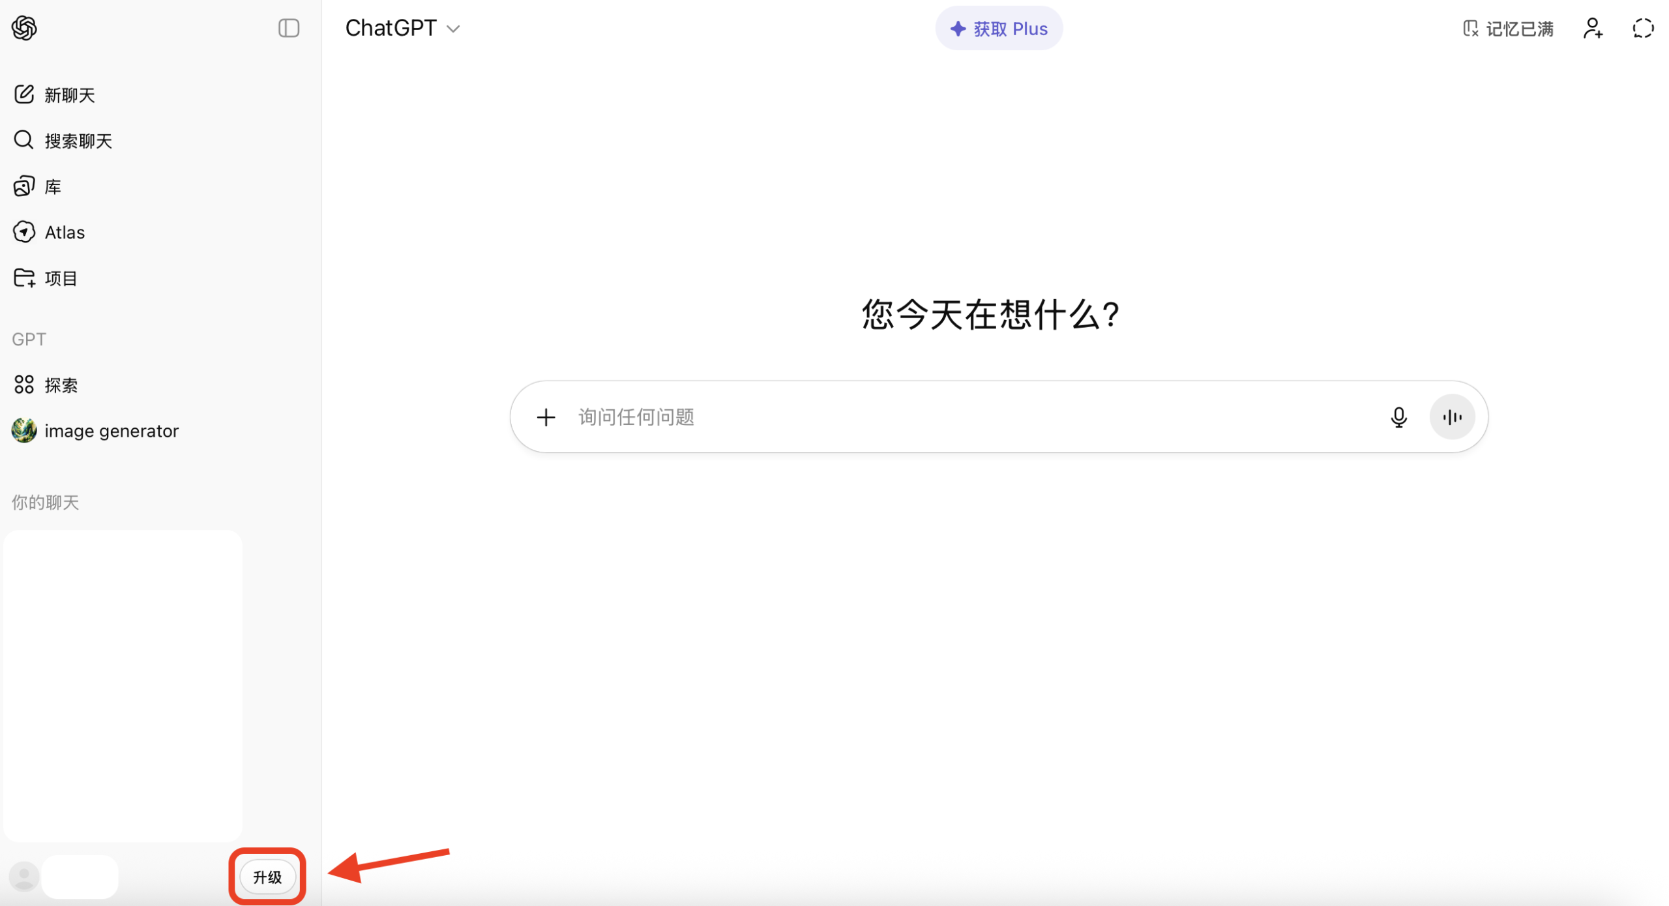Click the OpenAI logo at top left
This screenshot has width=1669, height=906.
[24, 28]
